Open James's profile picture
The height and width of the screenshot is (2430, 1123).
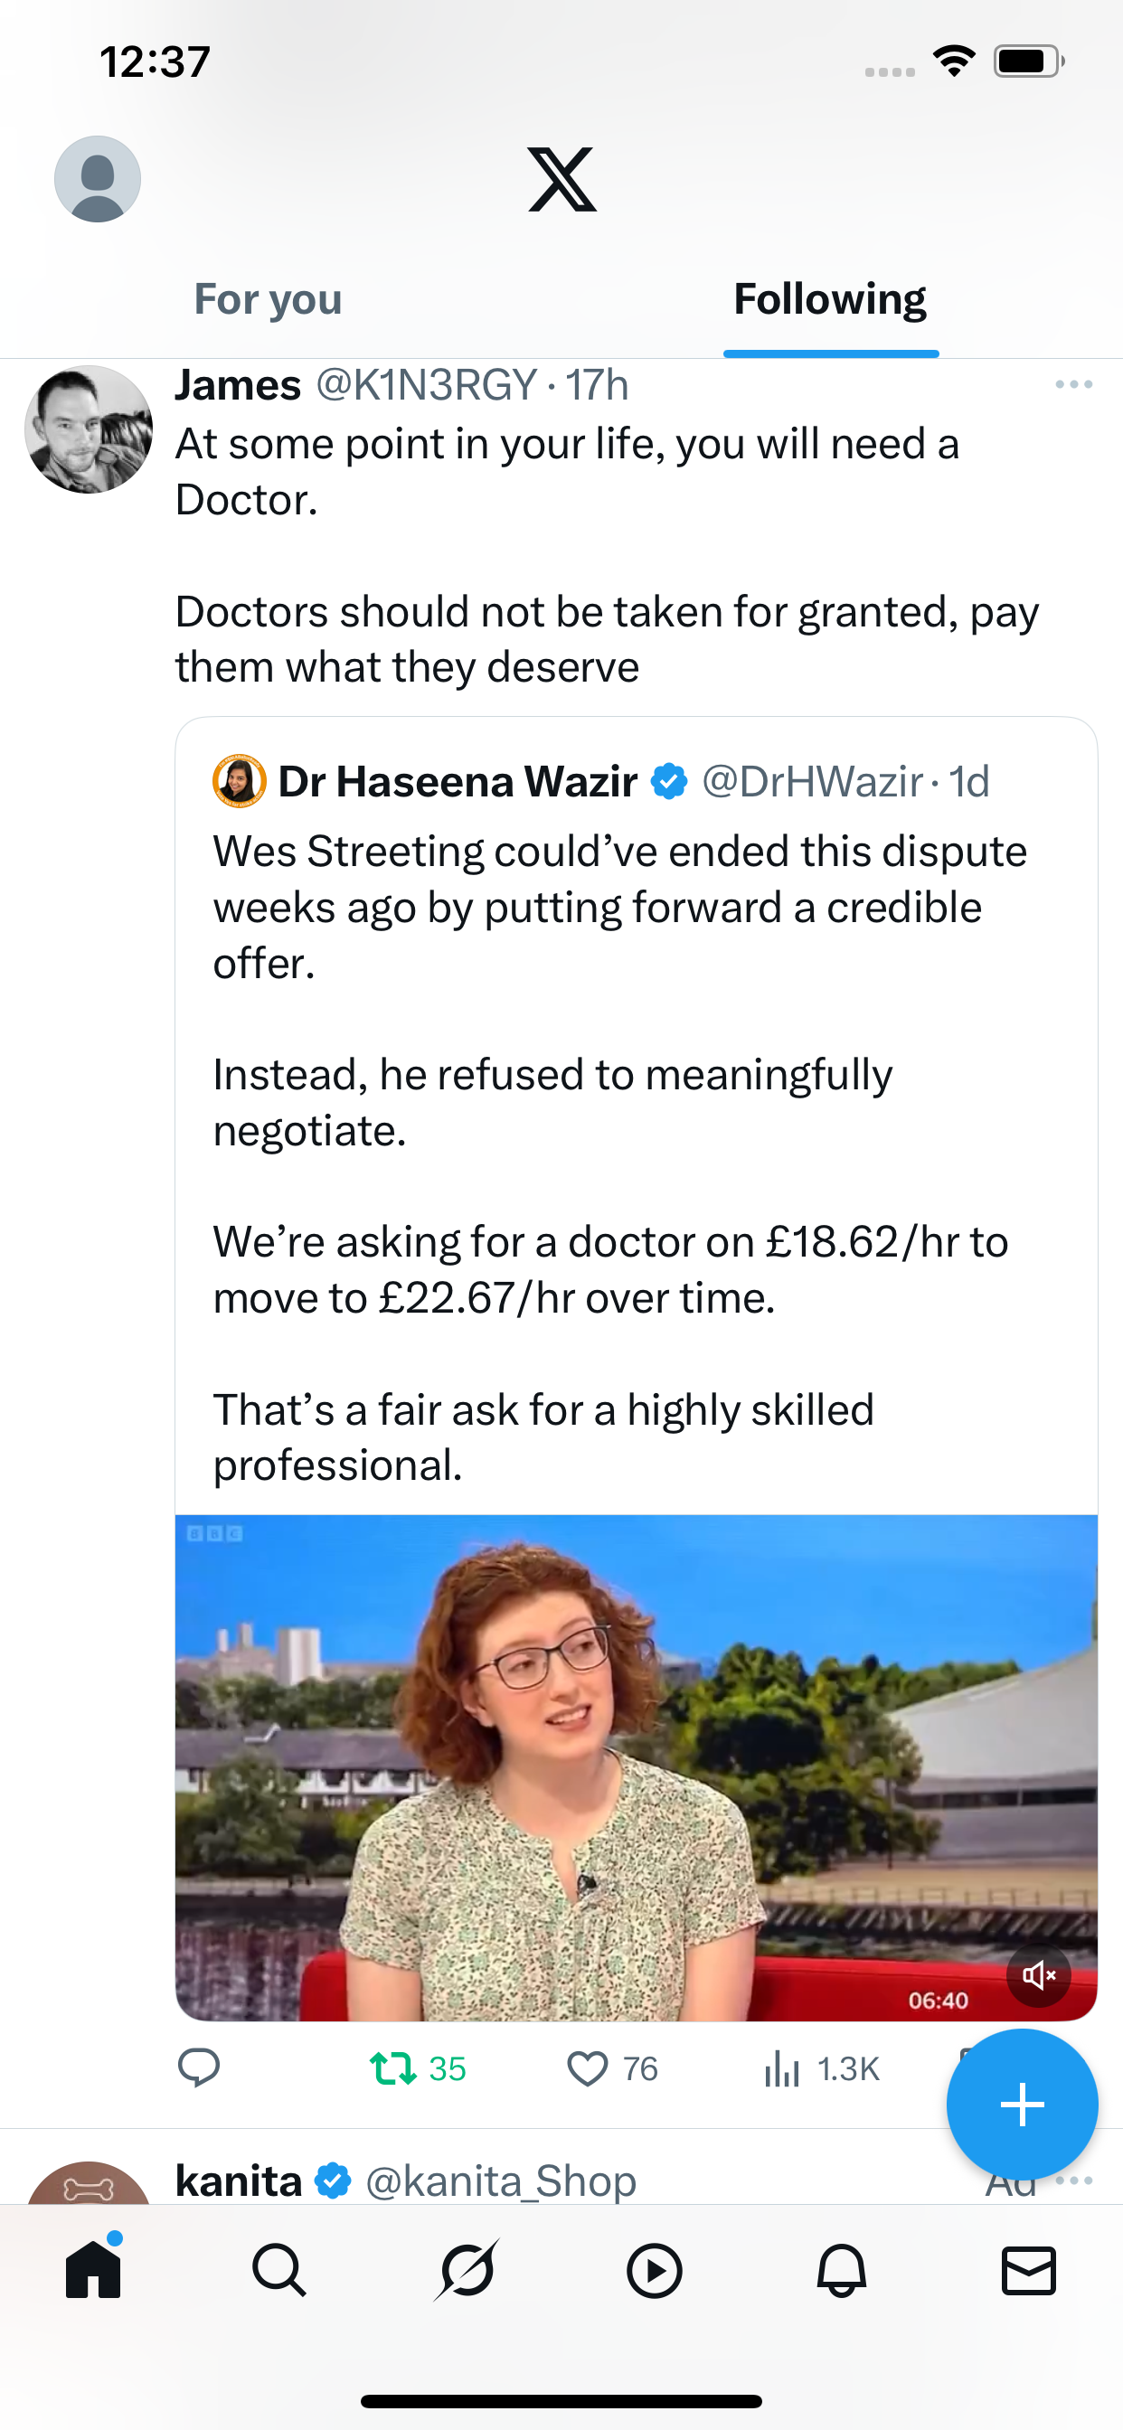tap(89, 430)
